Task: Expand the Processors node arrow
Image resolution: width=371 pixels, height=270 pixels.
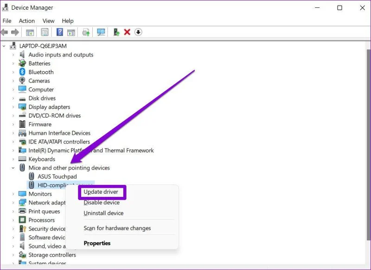Action: point(13,220)
